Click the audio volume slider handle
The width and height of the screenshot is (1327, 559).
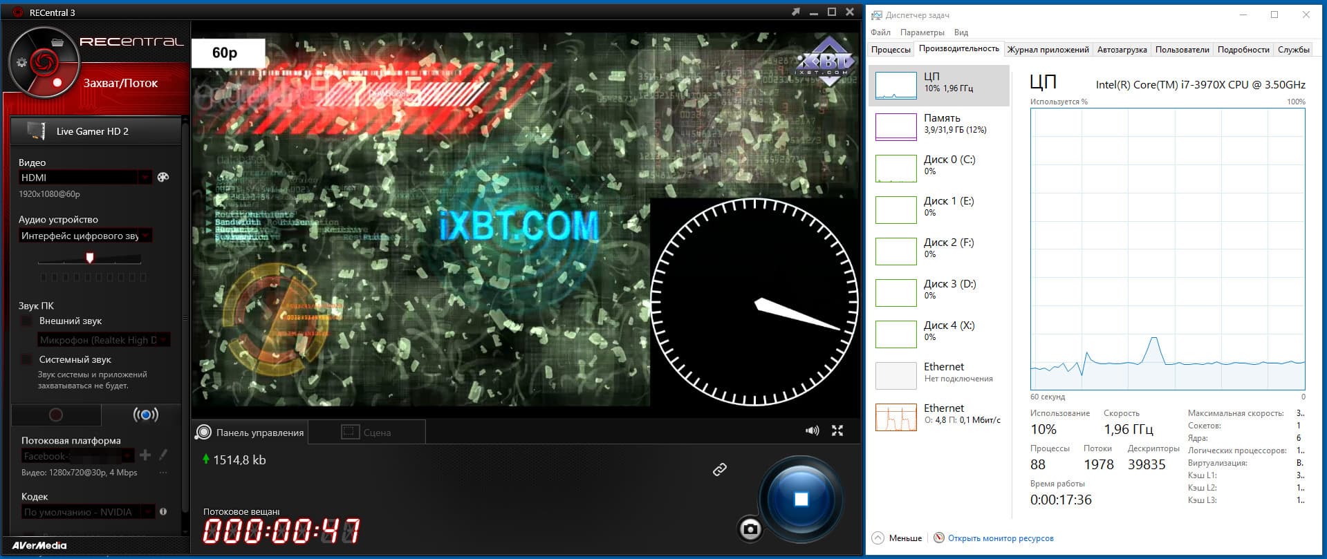click(89, 258)
